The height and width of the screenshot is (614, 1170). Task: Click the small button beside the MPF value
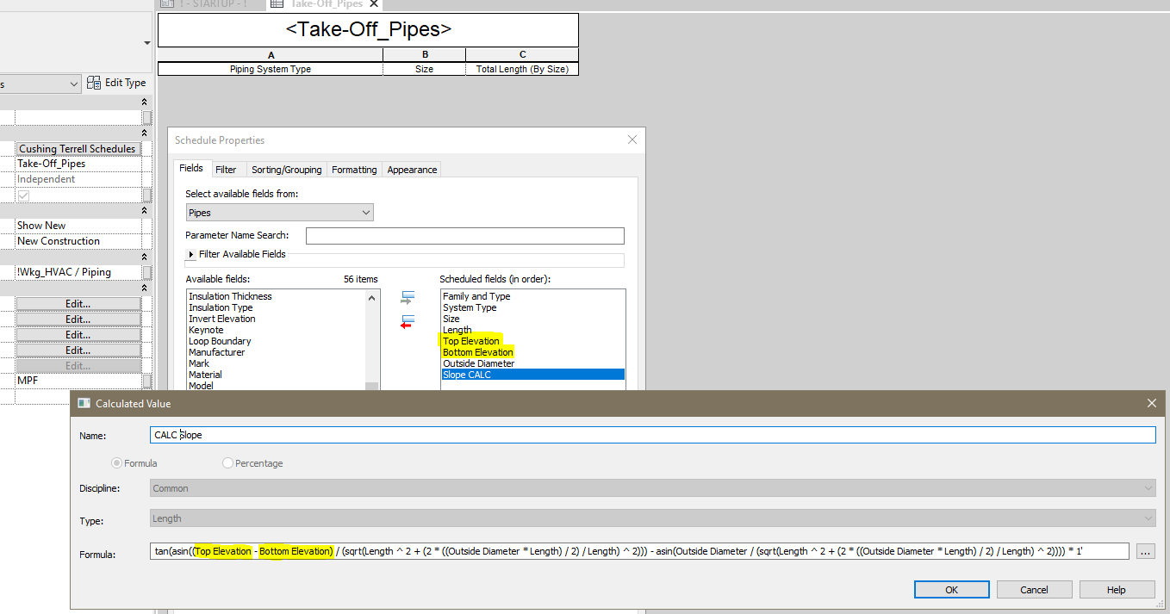coord(147,381)
